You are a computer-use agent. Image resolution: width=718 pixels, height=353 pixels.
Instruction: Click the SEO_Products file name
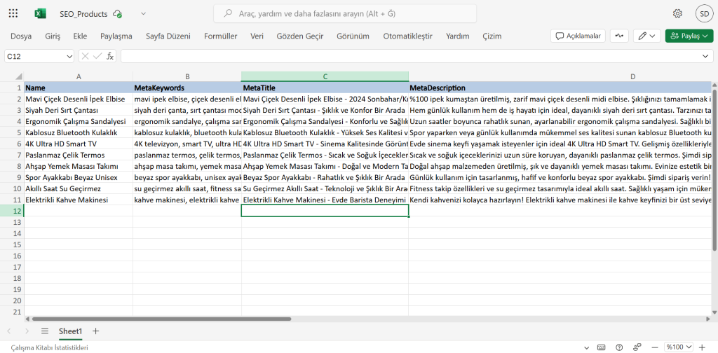click(x=83, y=14)
